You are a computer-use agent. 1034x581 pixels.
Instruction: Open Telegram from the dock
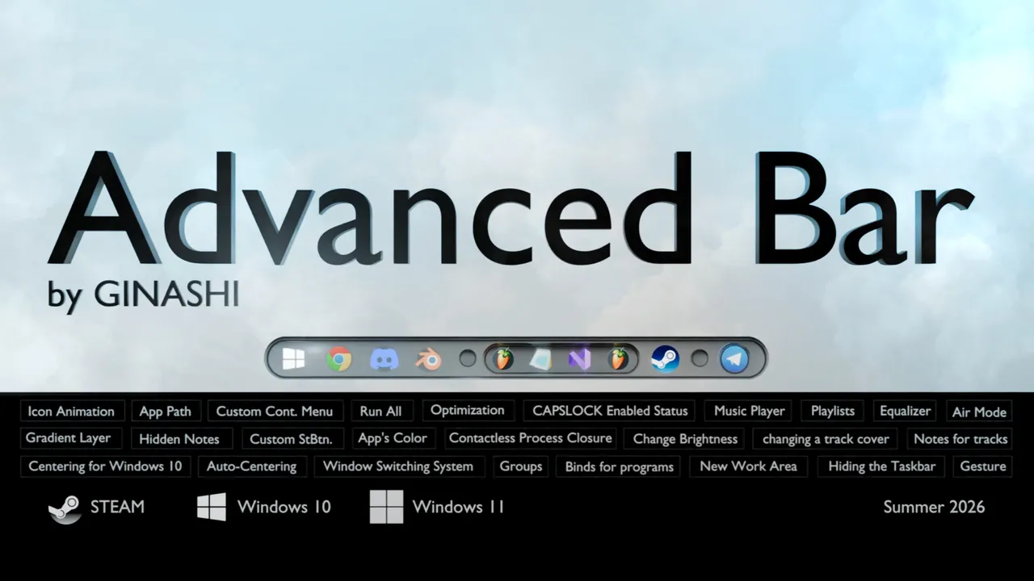[734, 359]
